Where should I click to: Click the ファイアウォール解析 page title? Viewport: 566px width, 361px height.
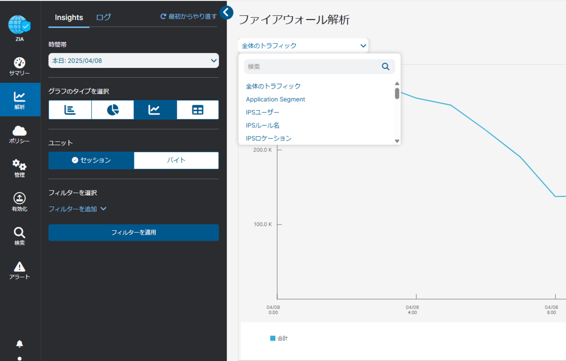click(x=294, y=20)
